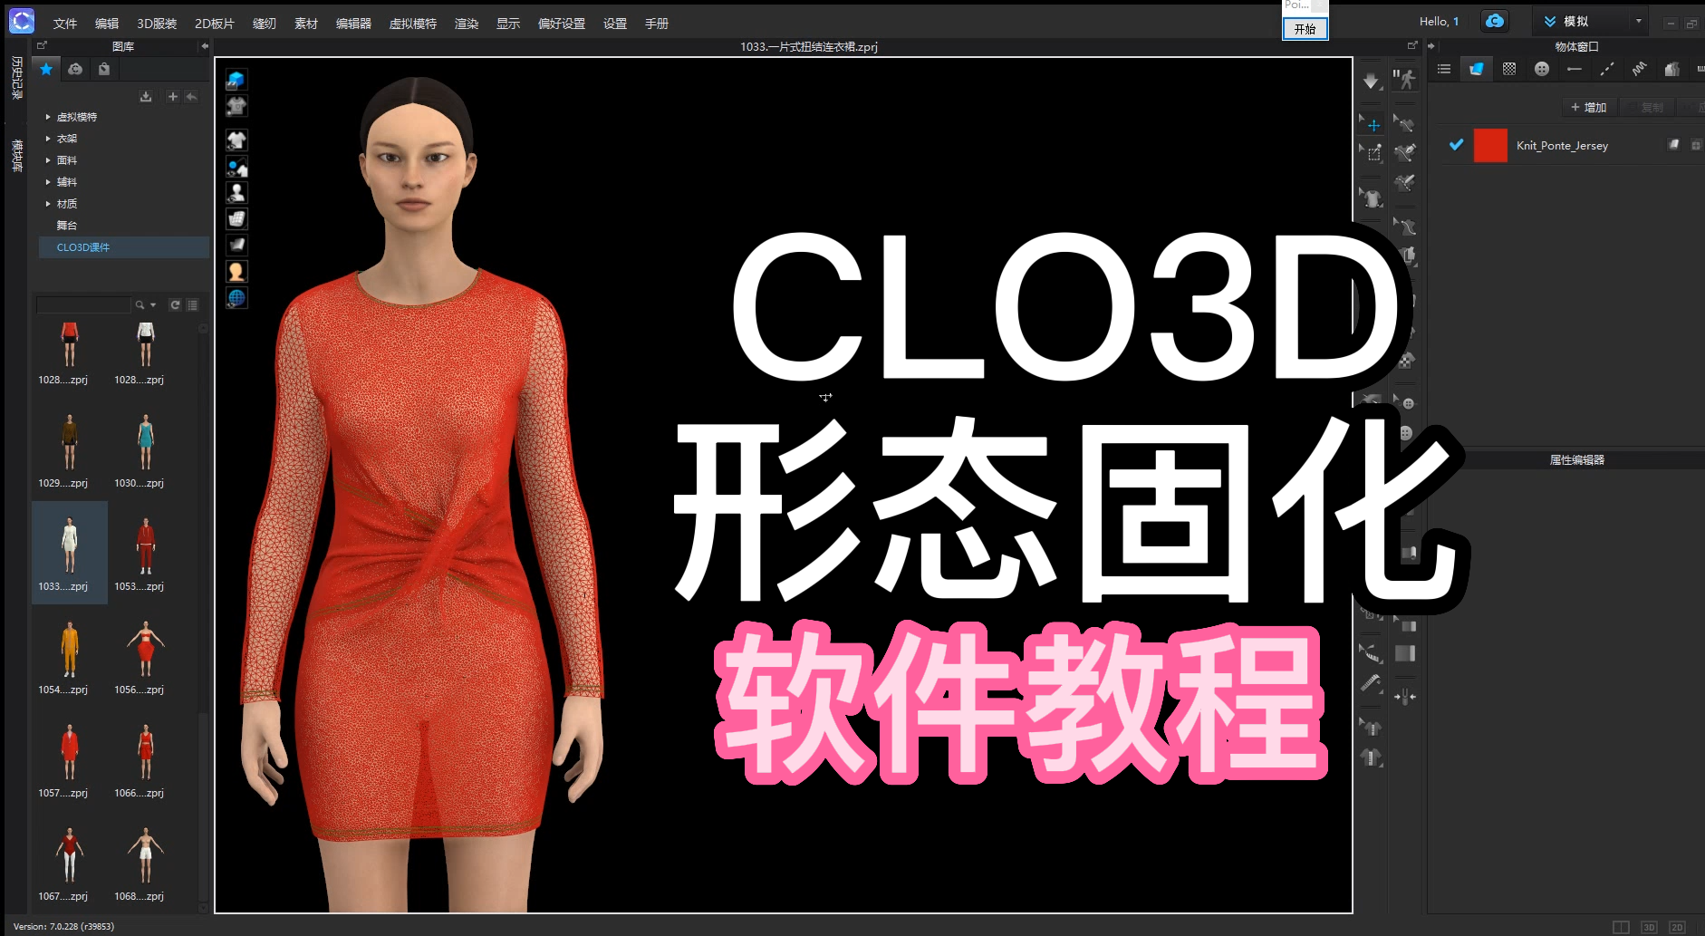Open the 2D板片 menu
Image resolution: width=1705 pixels, height=936 pixels.
pyautogui.click(x=215, y=24)
